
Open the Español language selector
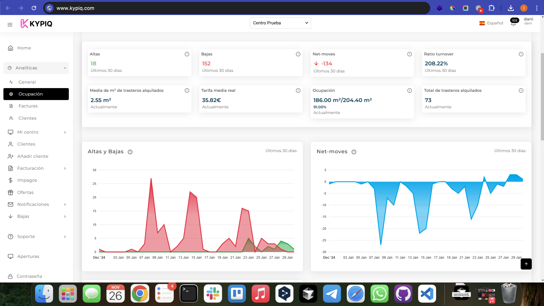491,23
